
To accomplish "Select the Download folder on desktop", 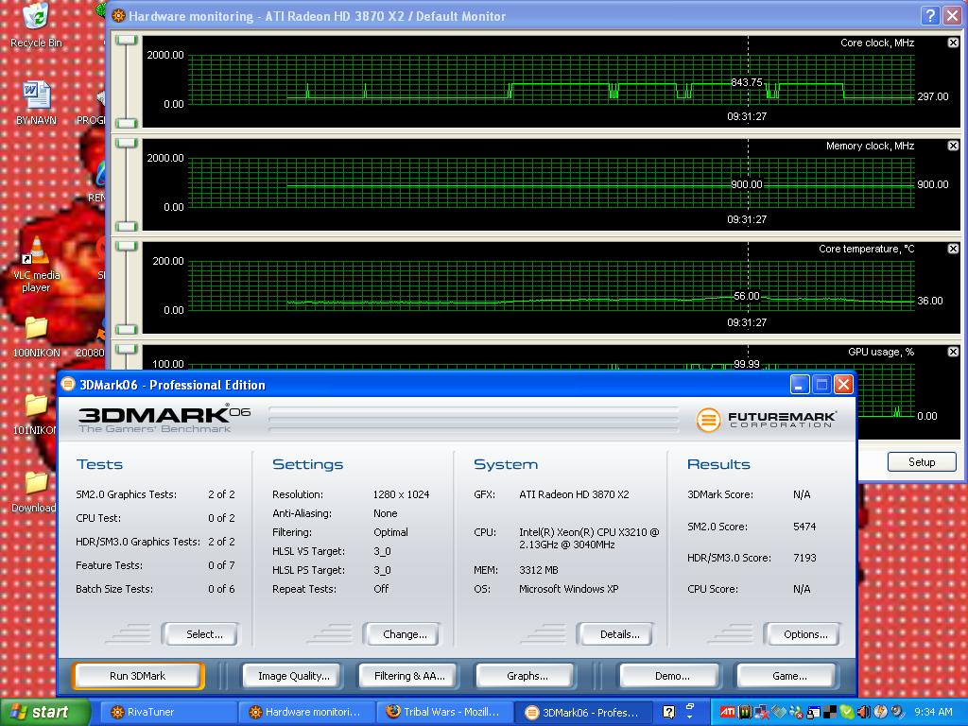I will coord(35,492).
